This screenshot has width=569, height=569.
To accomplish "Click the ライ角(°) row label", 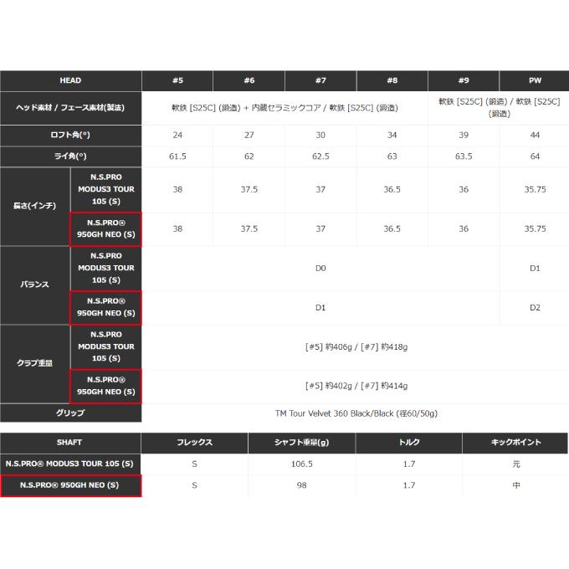I will pos(70,156).
